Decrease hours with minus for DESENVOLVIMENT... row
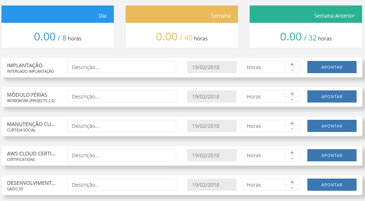Screen dimensions: 365x201 pyautogui.click(x=292, y=187)
